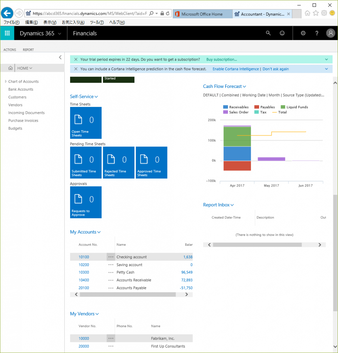The width and height of the screenshot is (338, 353).
Task: Expand the Chart of Accounts tree item
Action: pyautogui.click(x=6, y=81)
